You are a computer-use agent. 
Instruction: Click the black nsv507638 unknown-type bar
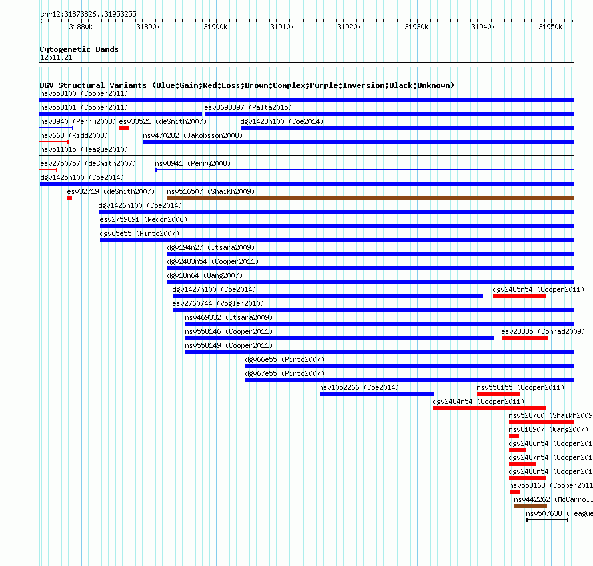coord(547,520)
